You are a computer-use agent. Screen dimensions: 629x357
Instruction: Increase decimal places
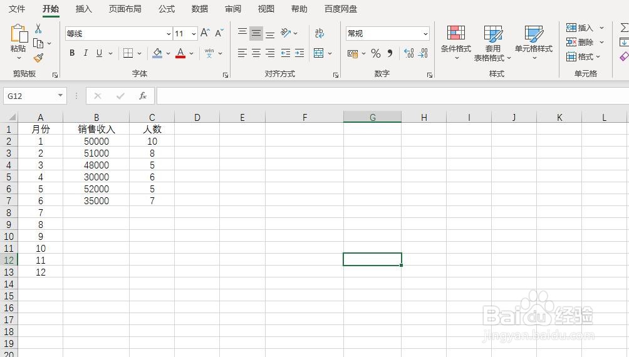[x=408, y=53]
